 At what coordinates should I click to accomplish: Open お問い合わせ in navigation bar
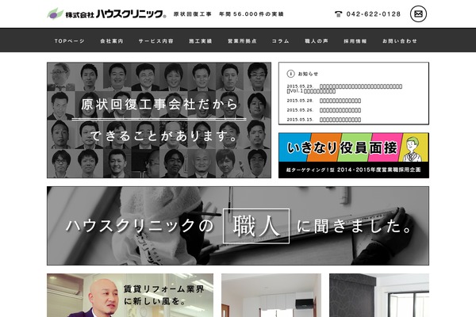click(400, 41)
